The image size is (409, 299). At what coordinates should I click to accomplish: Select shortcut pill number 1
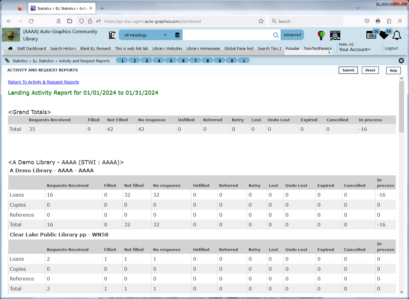122,60
